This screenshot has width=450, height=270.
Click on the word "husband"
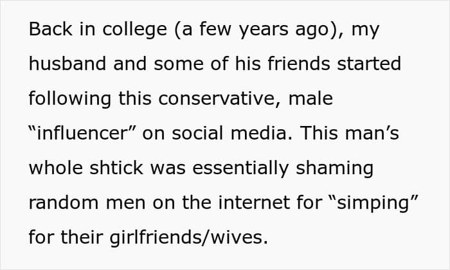[67, 64]
